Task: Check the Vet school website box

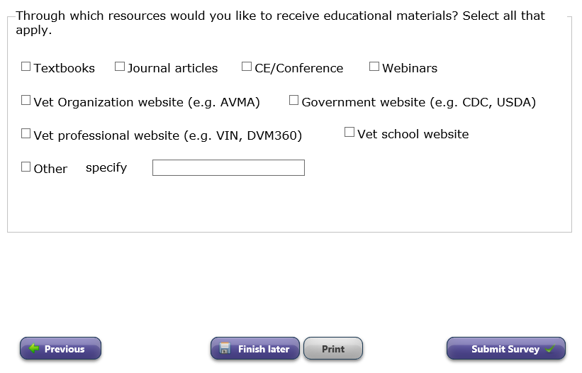Action: coord(349,133)
